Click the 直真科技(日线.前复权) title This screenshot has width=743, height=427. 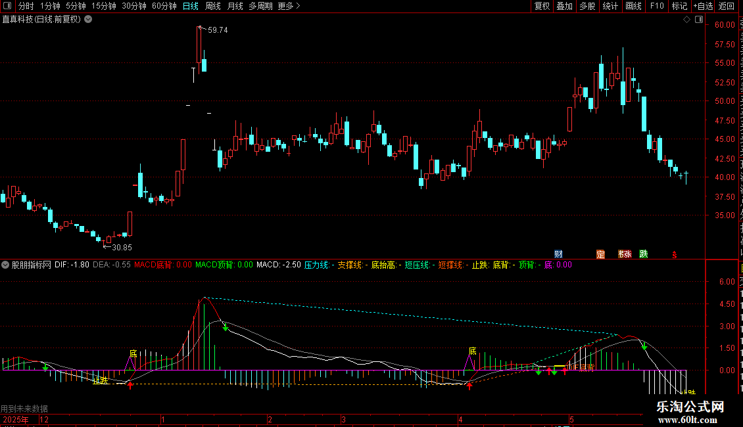[x=41, y=20]
